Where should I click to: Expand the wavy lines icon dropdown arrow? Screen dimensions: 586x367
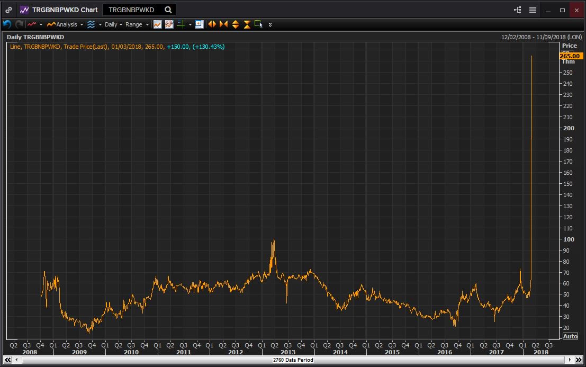100,25
